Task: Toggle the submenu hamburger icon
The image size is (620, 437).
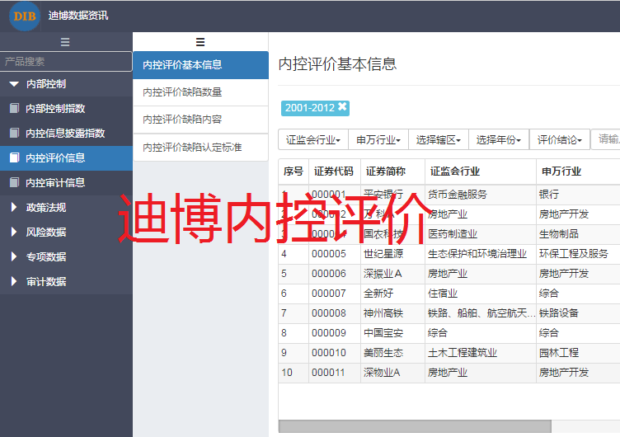Action: tap(200, 42)
